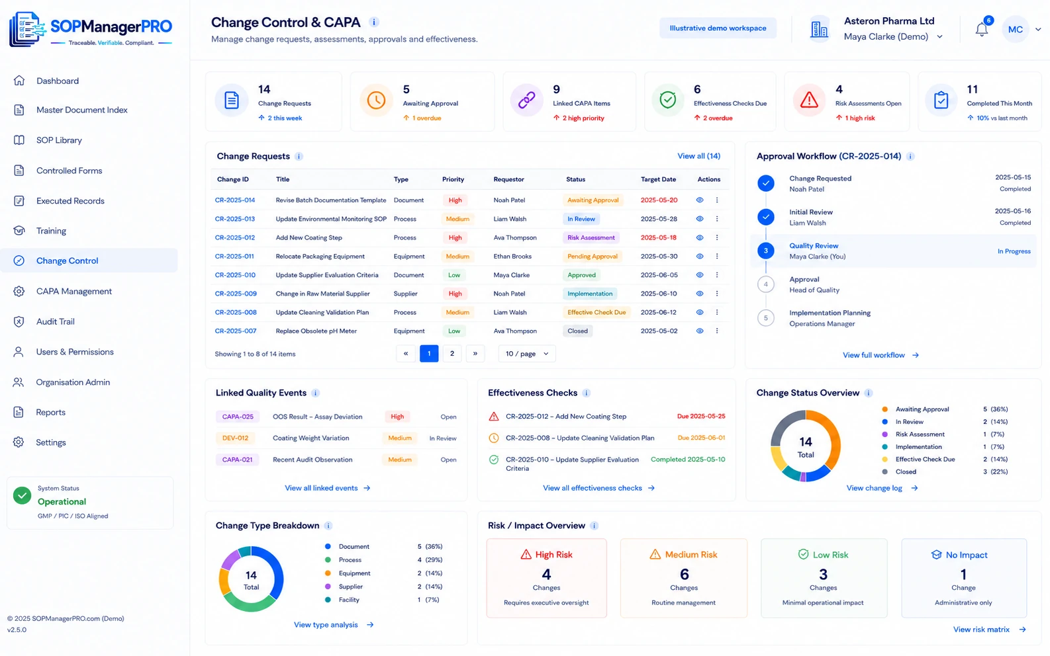Click the eye icon for CR-2025-012

coord(700,237)
